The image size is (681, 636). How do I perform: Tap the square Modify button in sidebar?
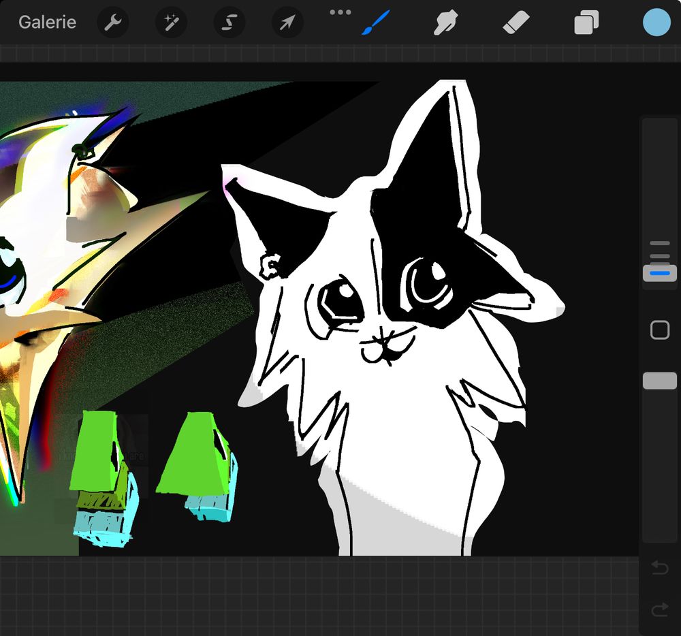click(x=659, y=330)
